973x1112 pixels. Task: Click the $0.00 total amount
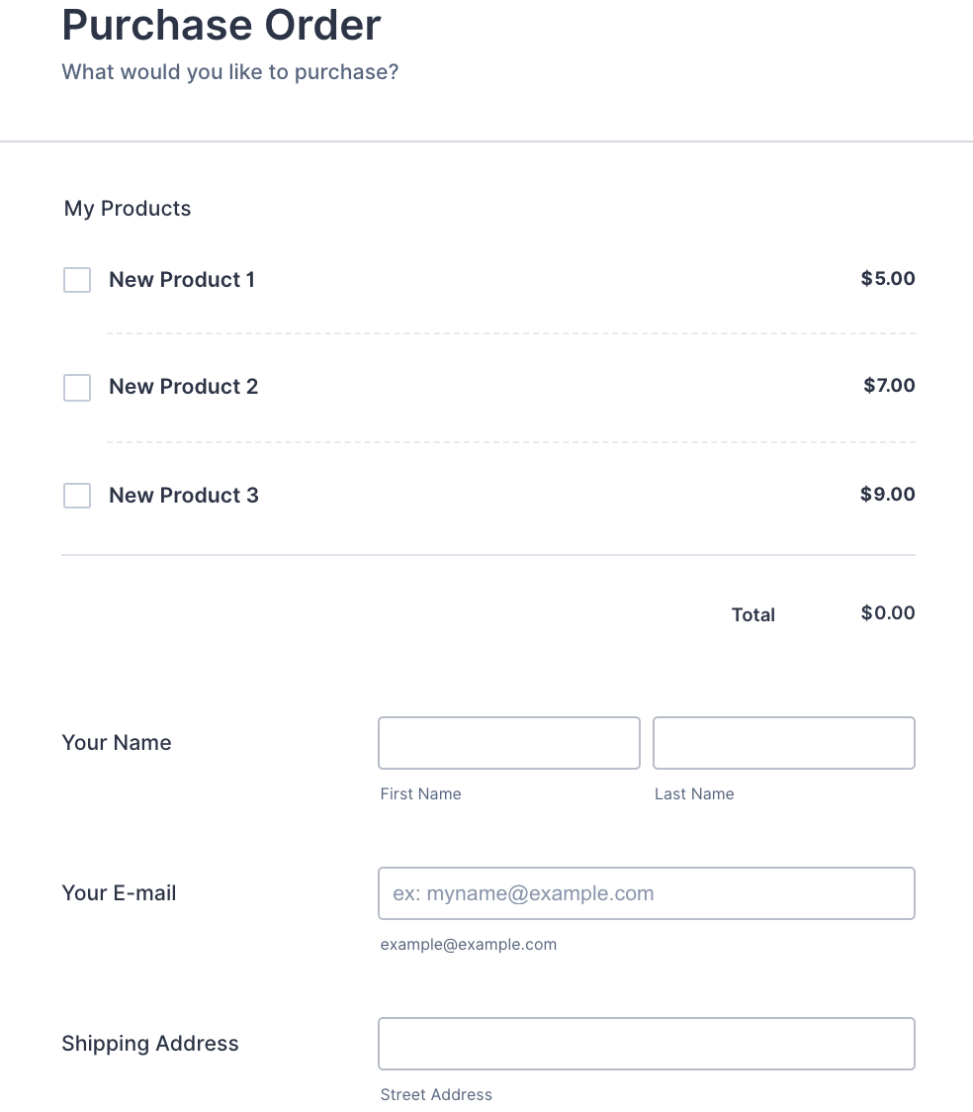coord(888,613)
